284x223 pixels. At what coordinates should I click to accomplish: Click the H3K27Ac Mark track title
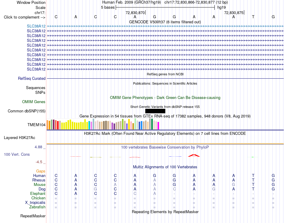[165, 134]
